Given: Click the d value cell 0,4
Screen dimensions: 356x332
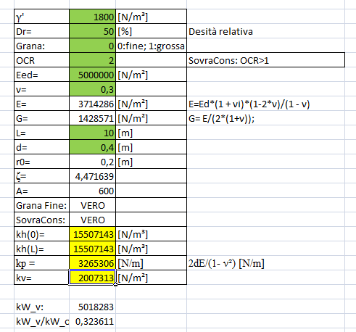Looking at the screenshot, I should pos(92,147).
